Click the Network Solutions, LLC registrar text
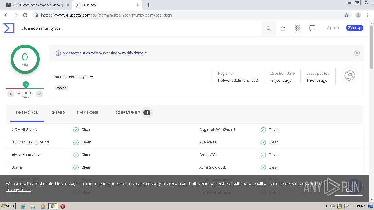 [x=238, y=80]
